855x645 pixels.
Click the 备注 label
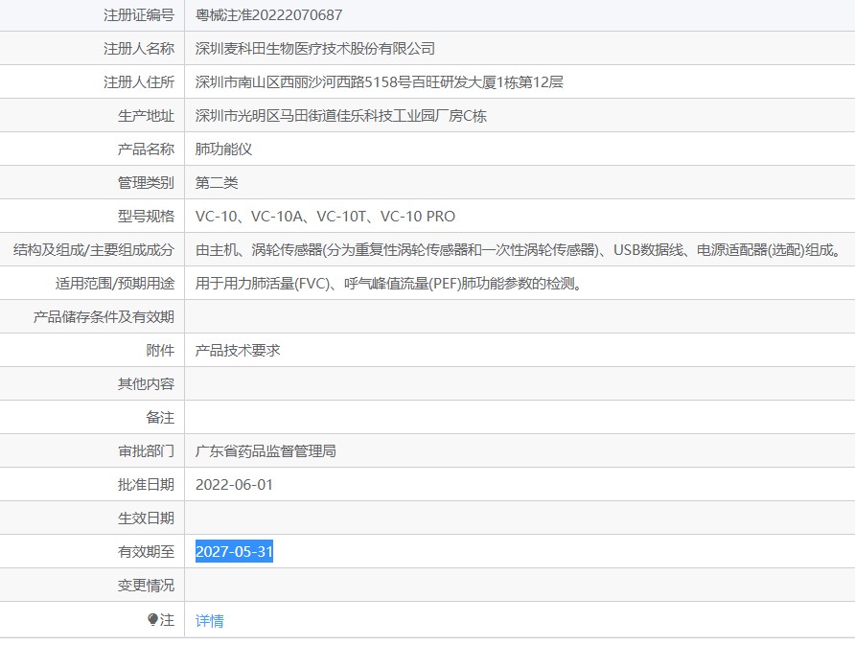[x=160, y=418]
